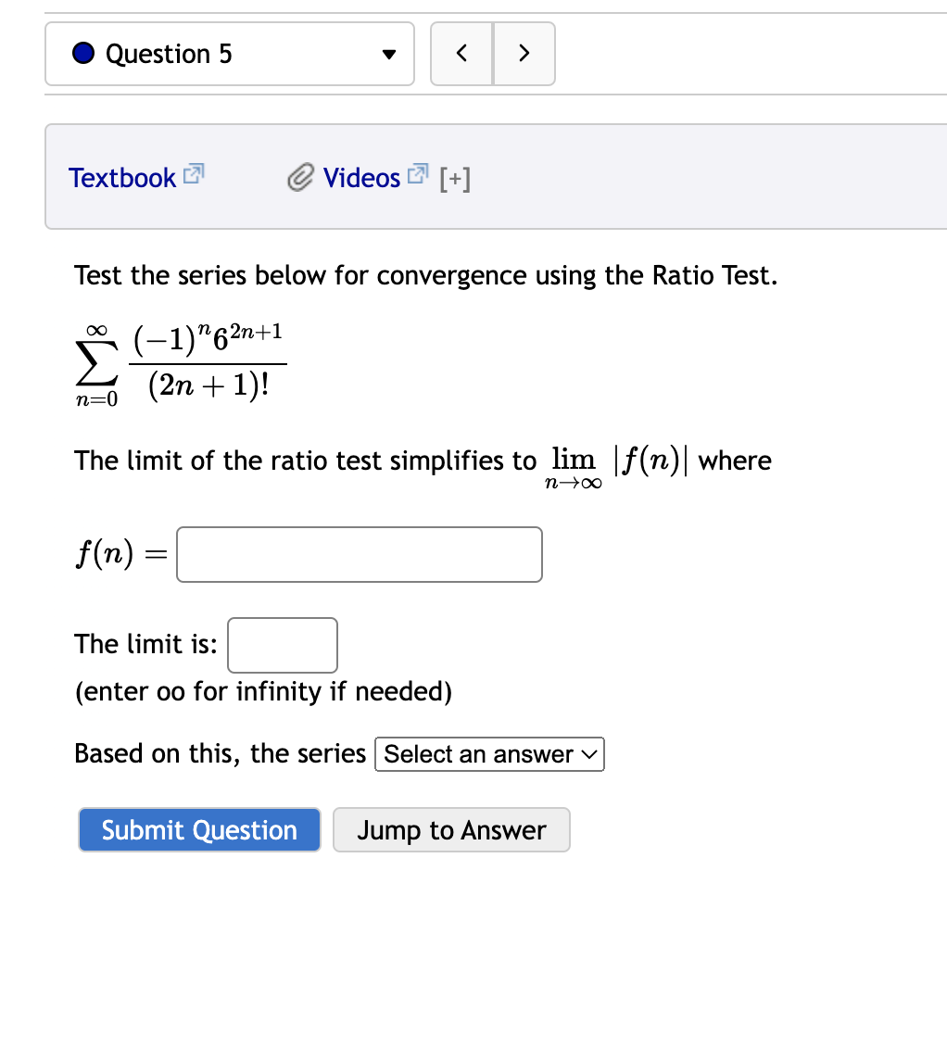Viewport: 947px width, 1060px height.
Task: Open the Videos resource
Action: 362,177
